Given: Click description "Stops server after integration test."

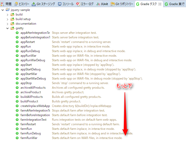Looking at the screenshot, I should pyautogui.click(x=74, y=33).
